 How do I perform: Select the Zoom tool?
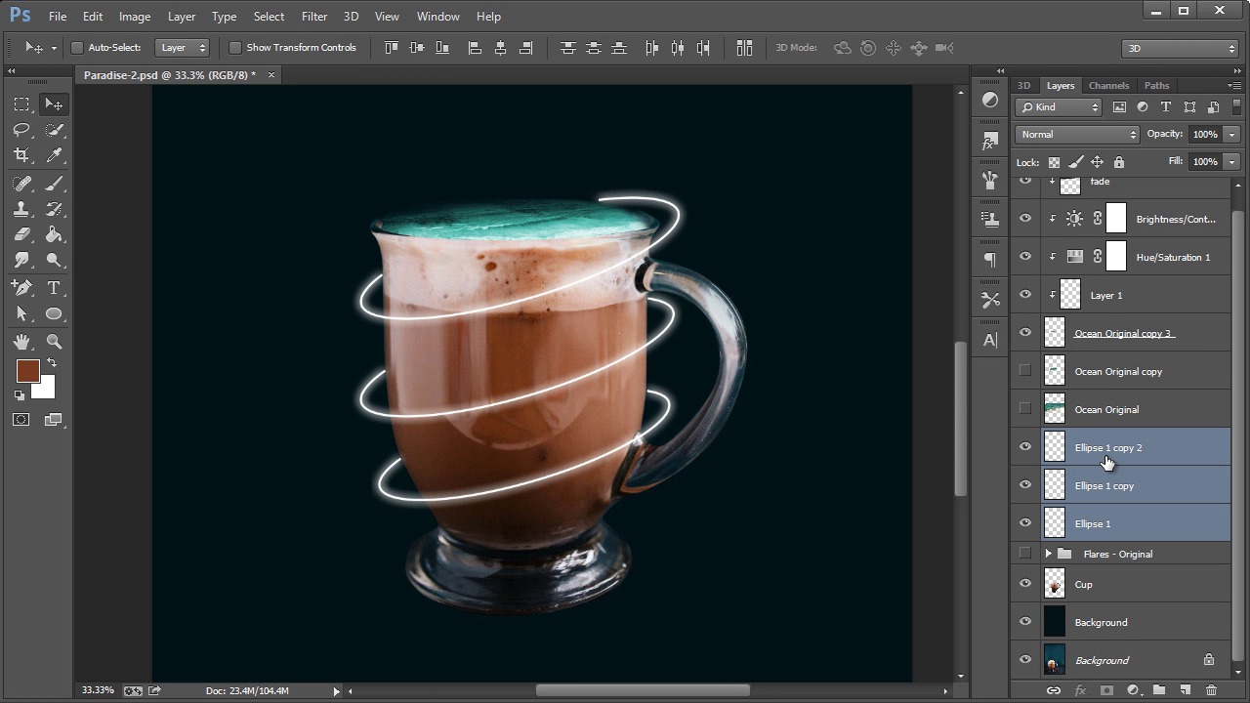click(54, 341)
